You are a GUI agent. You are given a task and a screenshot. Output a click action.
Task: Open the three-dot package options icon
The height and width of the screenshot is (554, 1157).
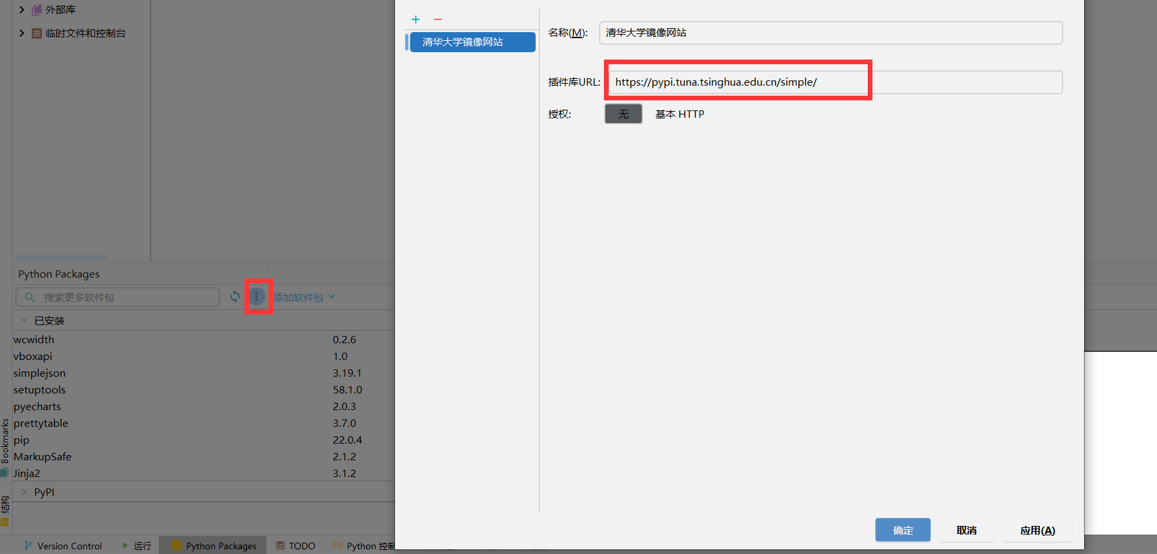[x=256, y=296]
